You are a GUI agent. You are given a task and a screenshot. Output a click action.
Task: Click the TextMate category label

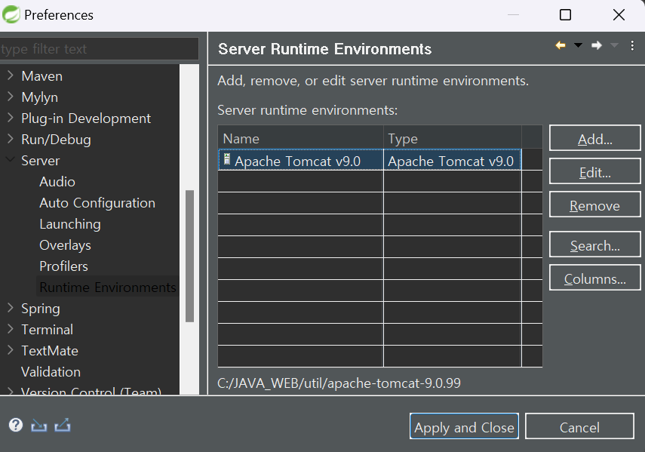coord(50,351)
